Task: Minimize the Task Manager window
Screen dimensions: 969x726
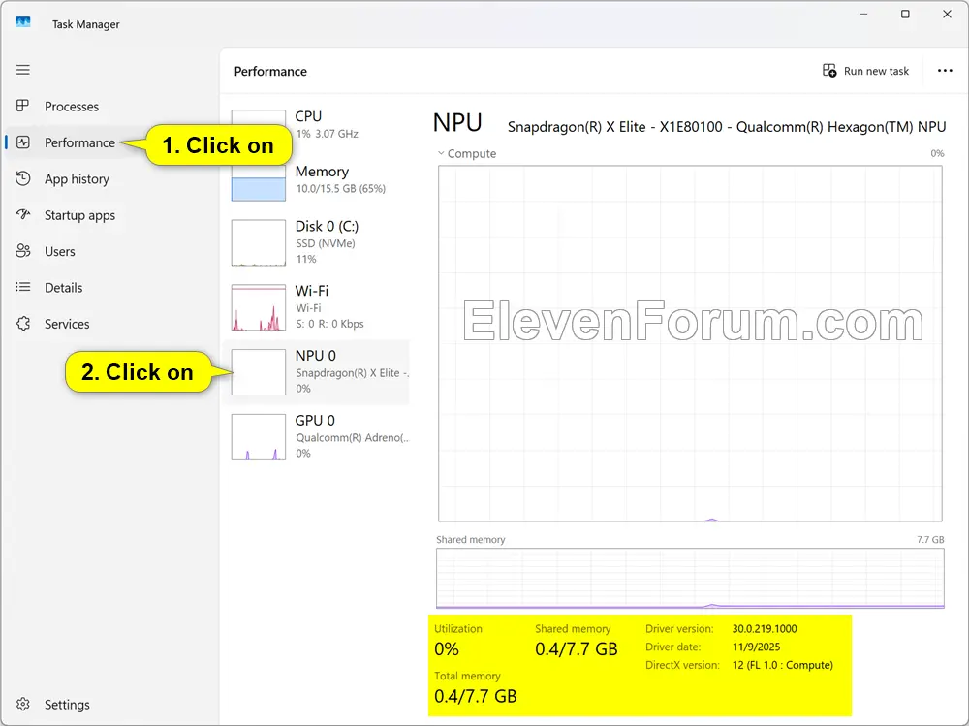Action: click(x=863, y=14)
